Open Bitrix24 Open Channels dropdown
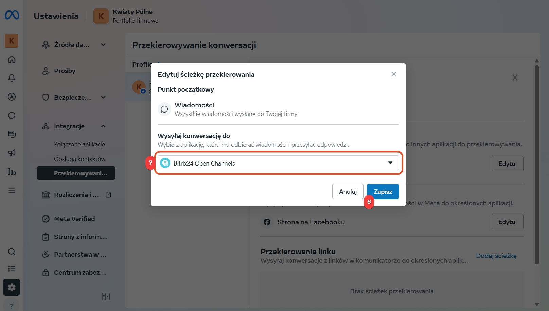 [x=278, y=163]
